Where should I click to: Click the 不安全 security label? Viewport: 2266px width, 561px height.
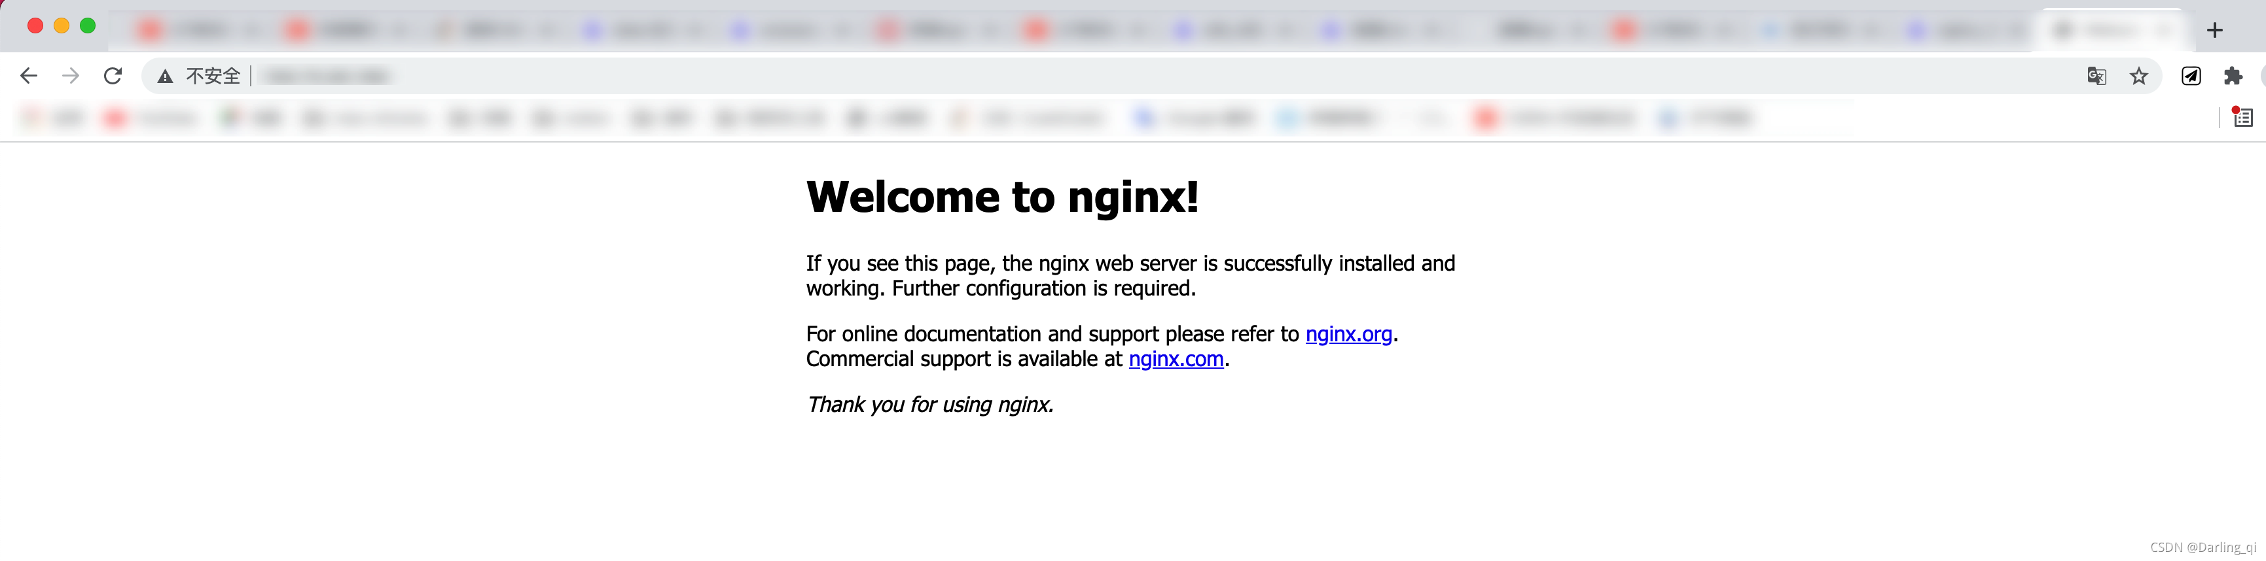click(x=213, y=76)
